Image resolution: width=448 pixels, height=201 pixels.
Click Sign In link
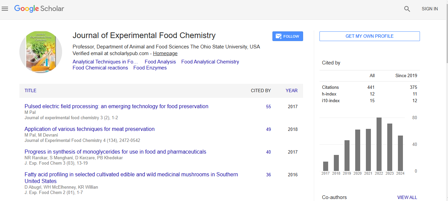coord(430,9)
